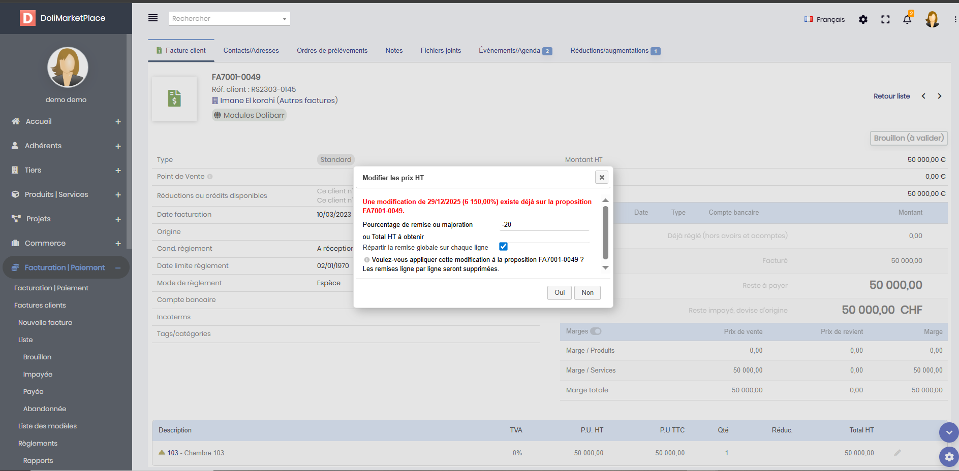Uncheck Répartir la remise globale checkbox
Viewport: 959px width, 471px height.
[x=503, y=247]
